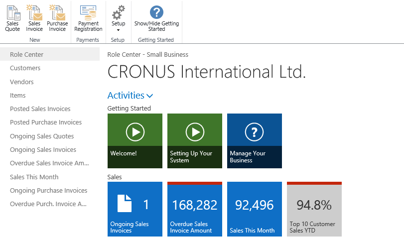Open the Top 10 Customer Sales YTD tile

pos(314,209)
